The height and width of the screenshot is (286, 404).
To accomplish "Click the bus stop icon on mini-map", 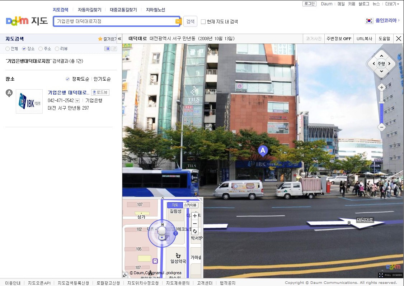I will [x=155, y=261].
